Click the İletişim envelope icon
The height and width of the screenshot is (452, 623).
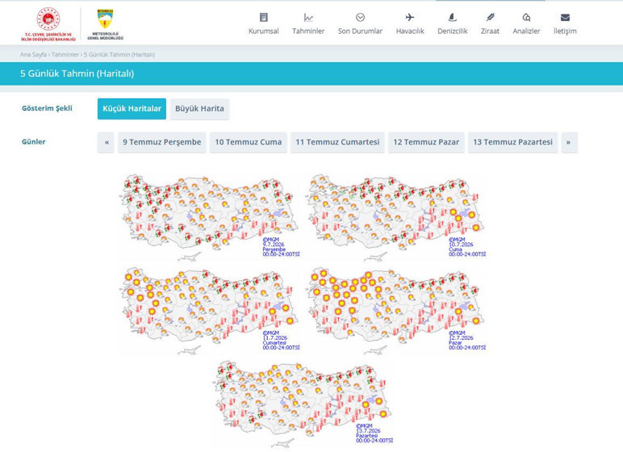click(x=565, y=18)
